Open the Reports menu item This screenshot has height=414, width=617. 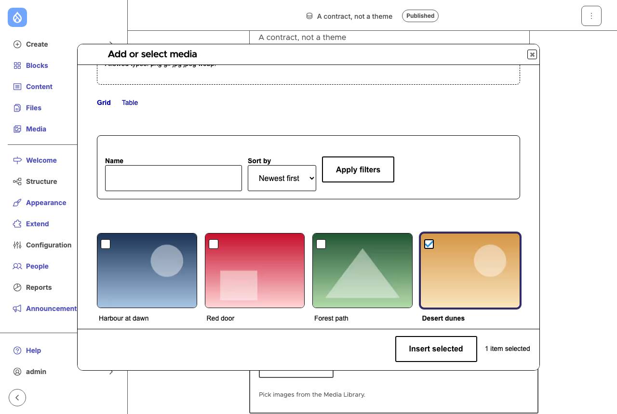tap(39, 287)
